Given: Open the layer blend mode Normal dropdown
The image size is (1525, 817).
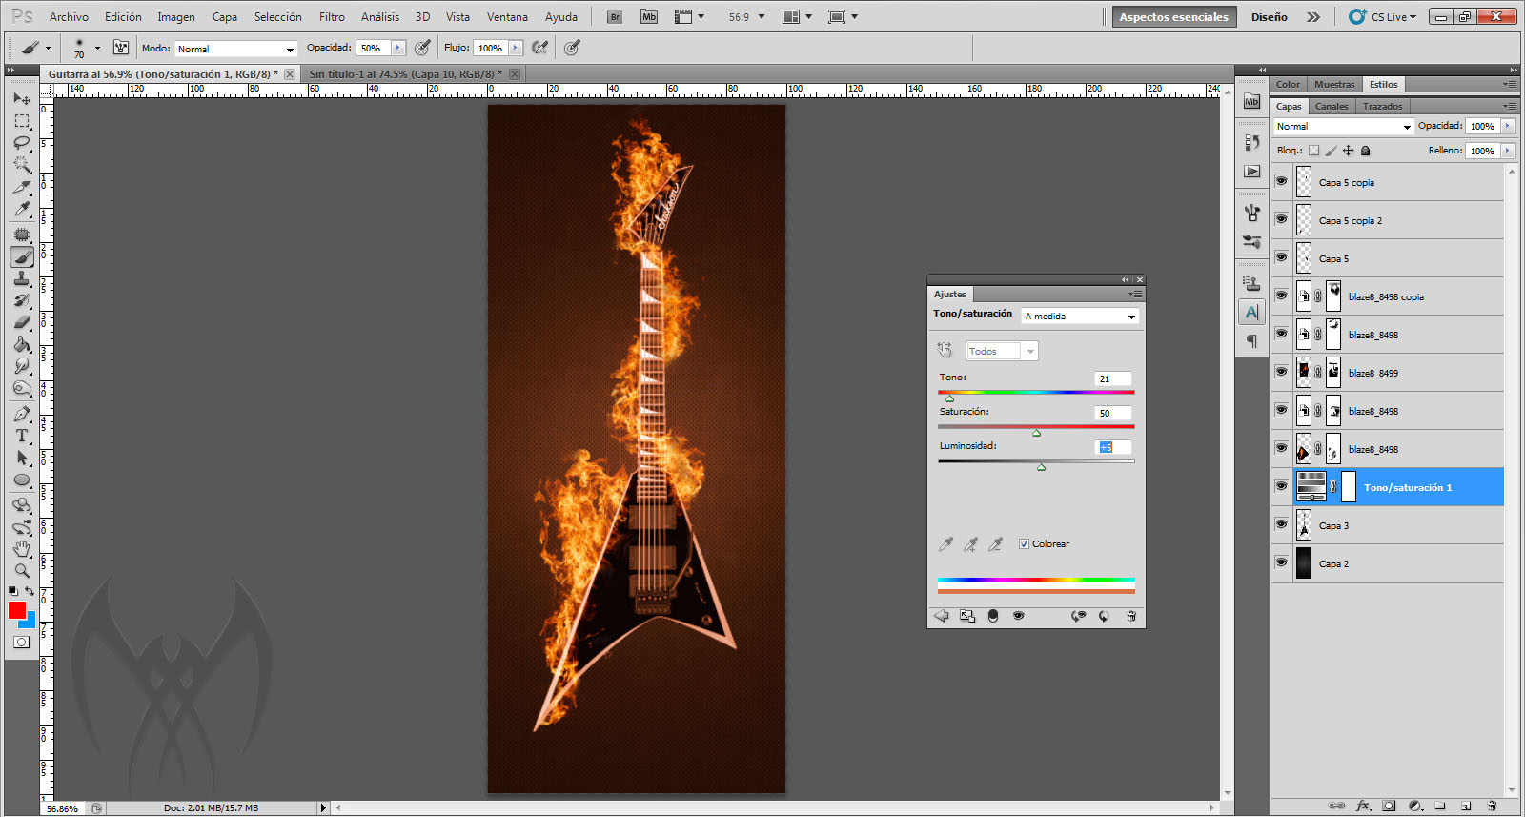Looking at the screenshot, I should coord(1343,127).
